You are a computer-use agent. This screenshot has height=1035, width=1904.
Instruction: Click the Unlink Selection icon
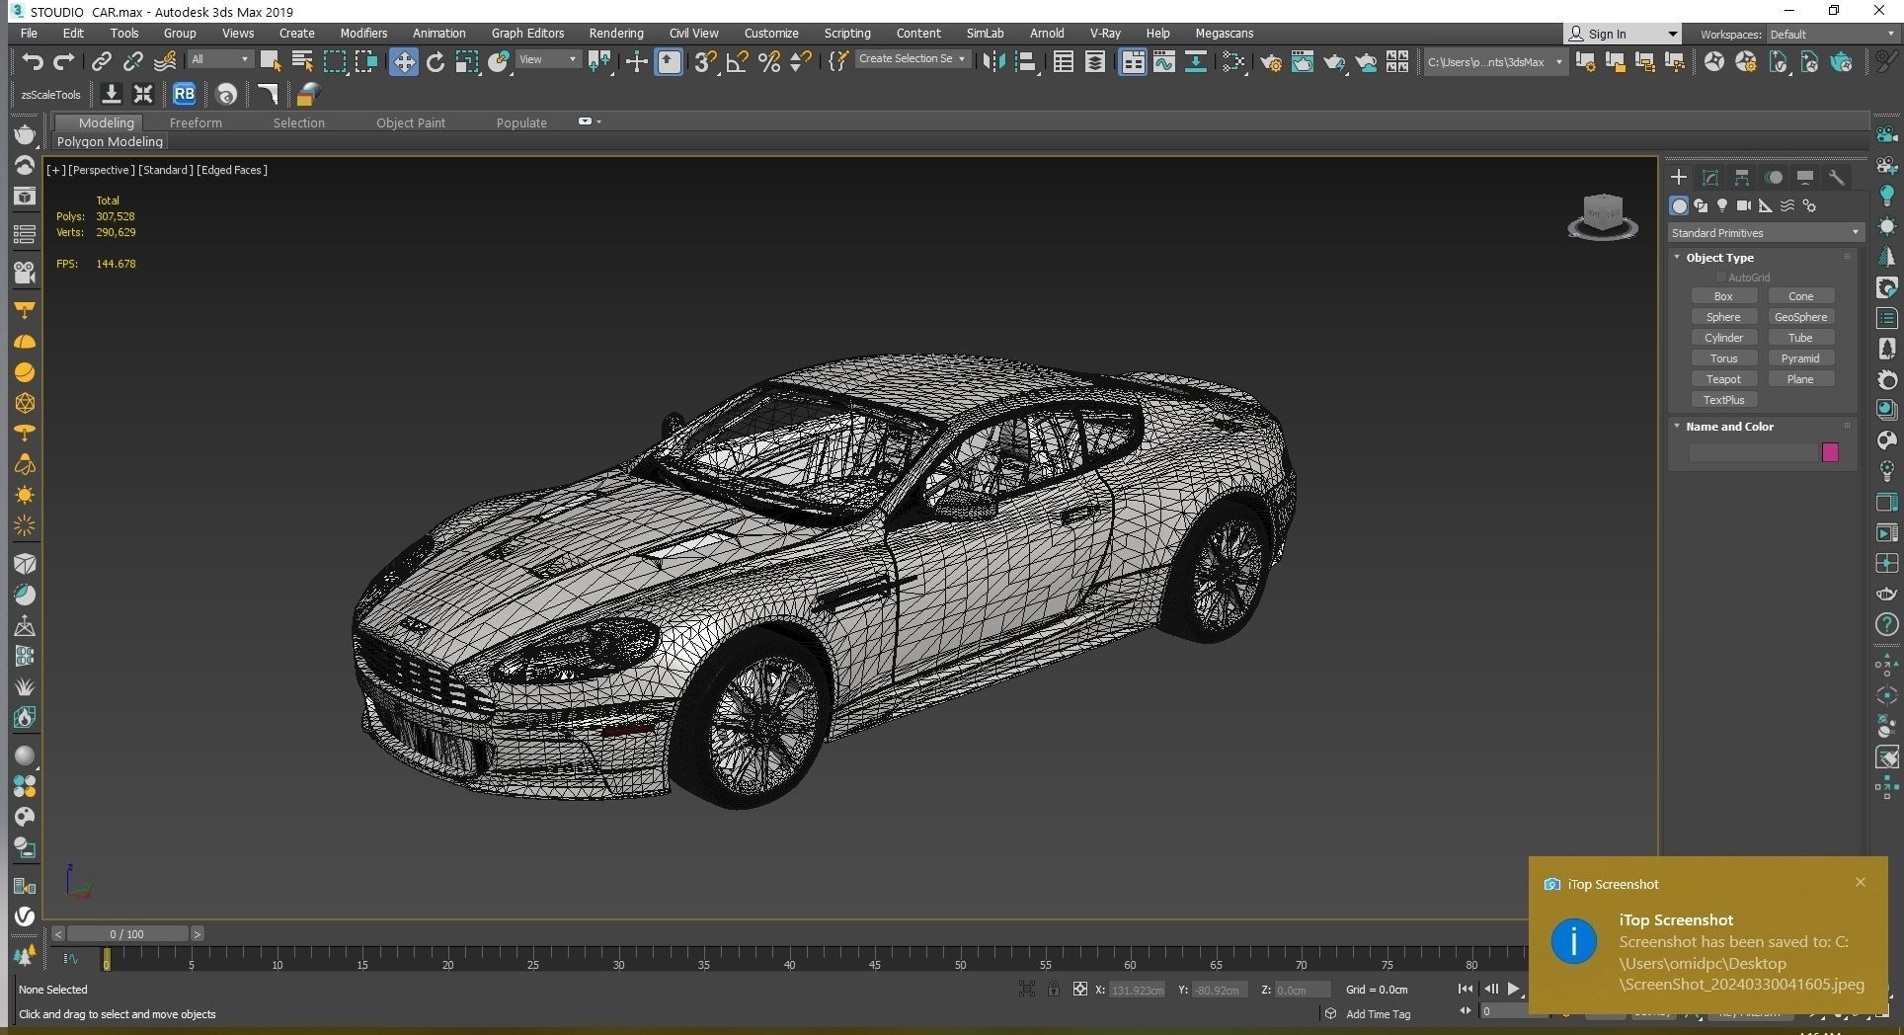click(132, 62)
